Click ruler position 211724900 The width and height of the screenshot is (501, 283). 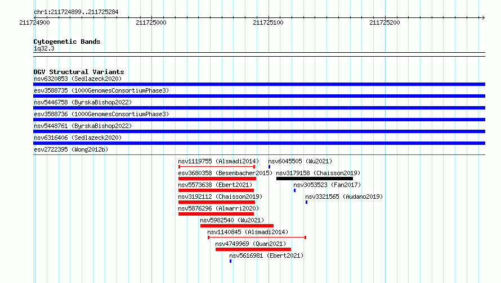pyautogui.click(x=34, y=22)
